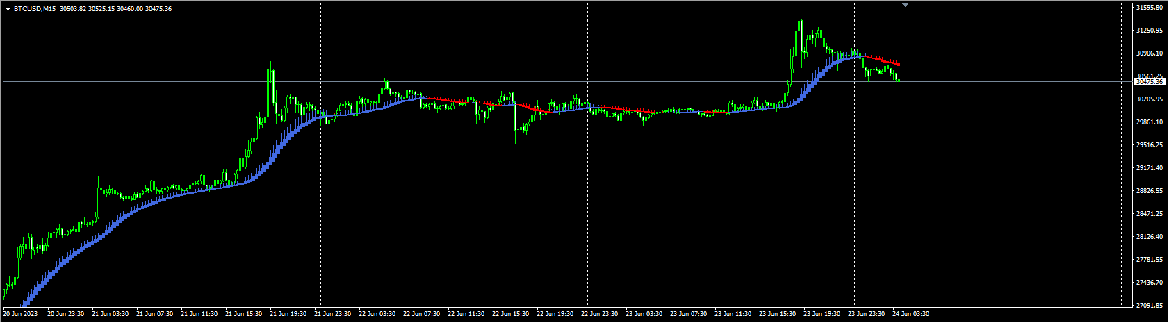Click the 22 Jun 11:30 time label
Viewport: 1169px width, 323px height.
point(466,314)
